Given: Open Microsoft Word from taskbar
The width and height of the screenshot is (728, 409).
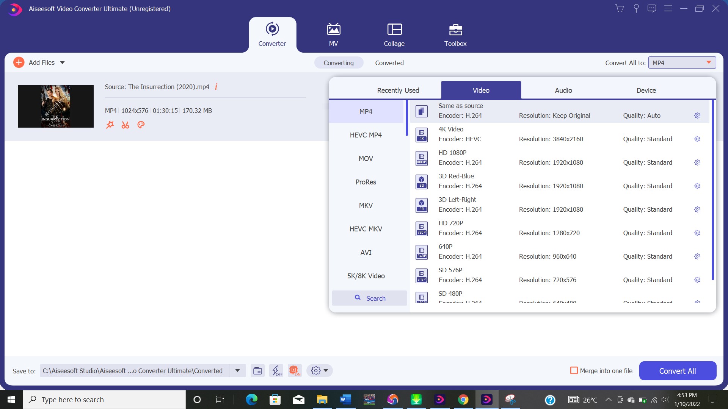Looking at the screenshot, I should pyautogui.click(x=345, y=400).
